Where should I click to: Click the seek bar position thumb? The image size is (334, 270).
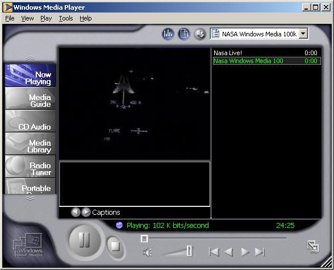[x=144, y=239]
